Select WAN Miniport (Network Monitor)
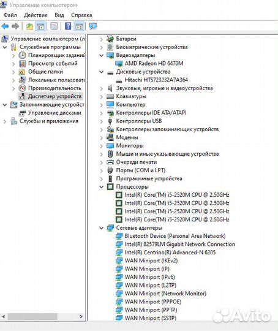Image resolution: width=278 pixels, height=331 pixels. point(165,294)
